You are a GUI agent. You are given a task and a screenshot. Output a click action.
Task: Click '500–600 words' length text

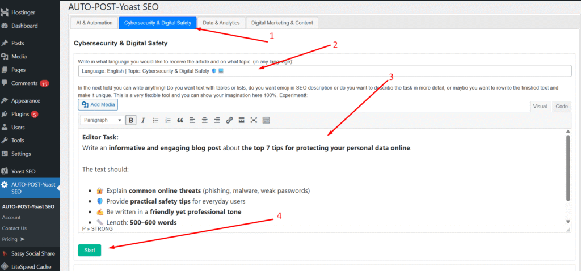click(153, 222)
